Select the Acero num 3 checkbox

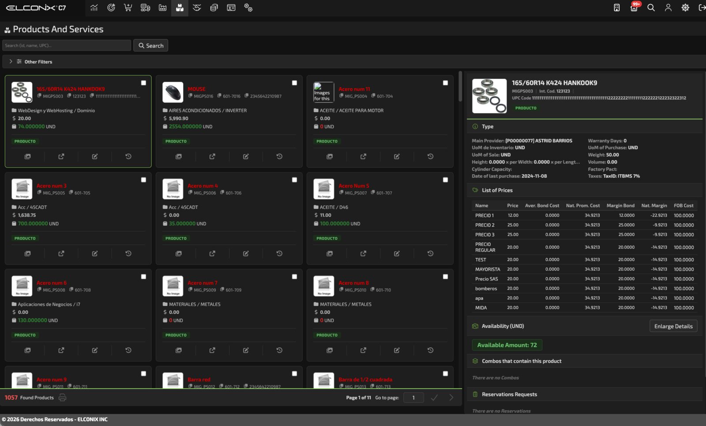click(x=143, y=180)
